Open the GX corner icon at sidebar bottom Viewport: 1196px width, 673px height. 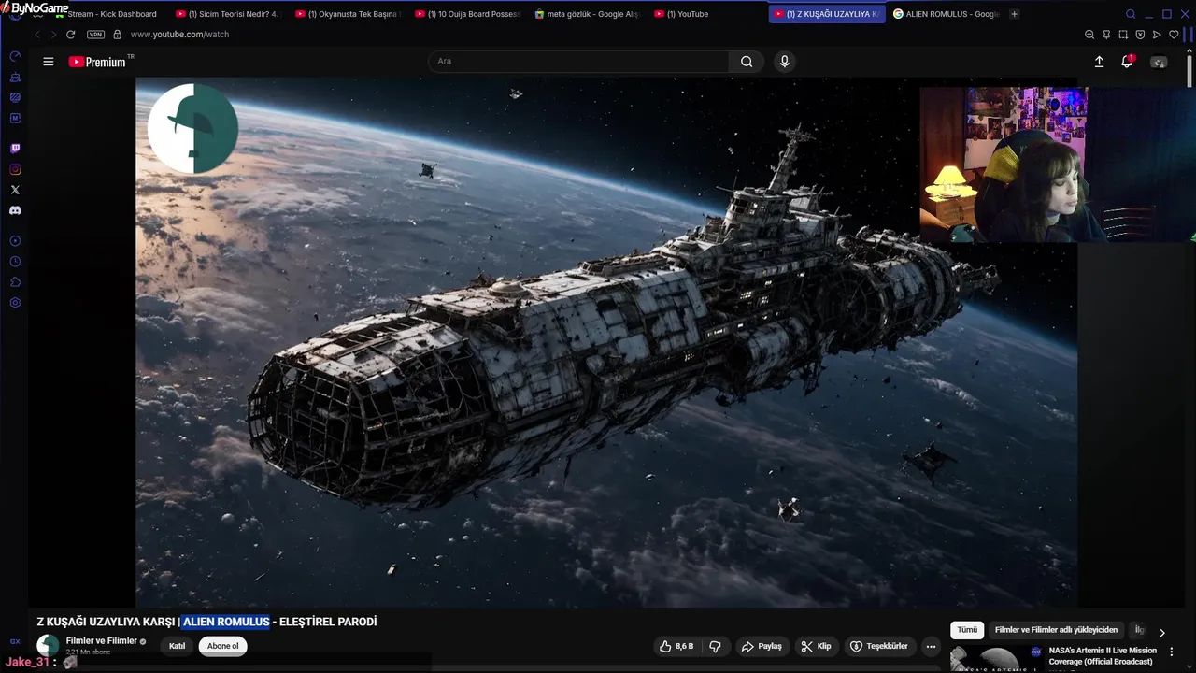click(15, 641)
